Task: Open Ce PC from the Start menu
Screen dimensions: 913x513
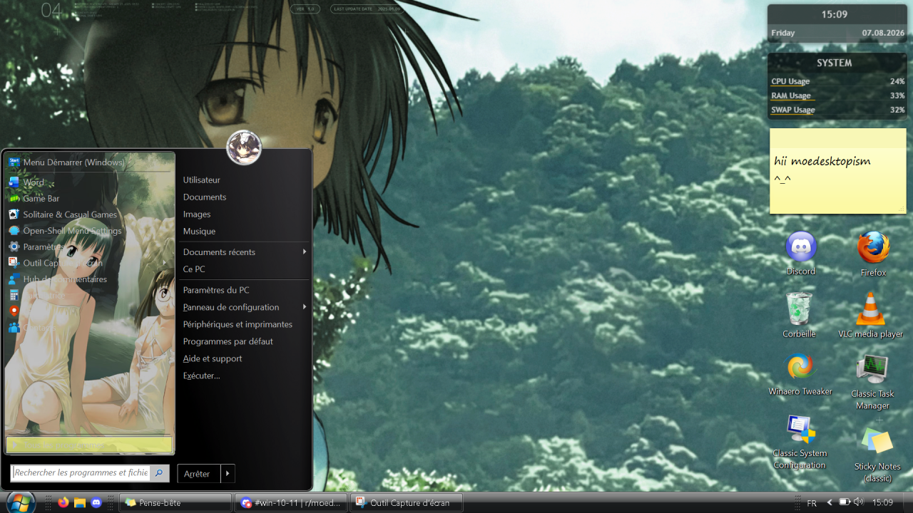Action: coord(244,269)
